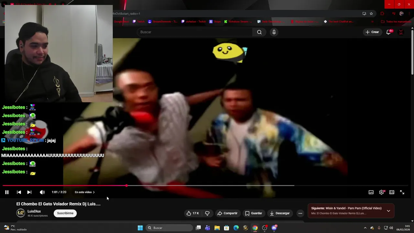Open 'Todos los marcadores' folder
414x233 pixels.
(x=396, y=22)
